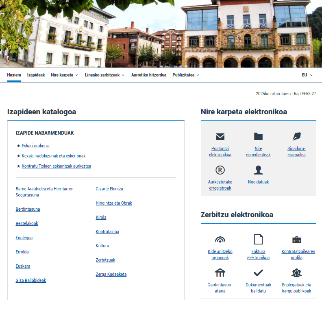Open the Eskari orokorra link
This screenshot has height=312, width=322.
click(x=35, y=146)
